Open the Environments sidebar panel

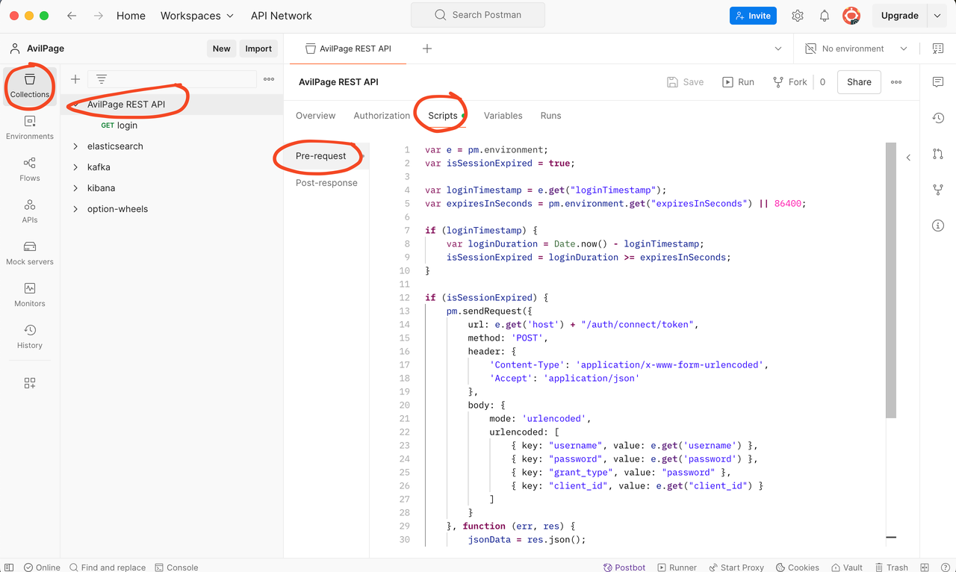30,128
